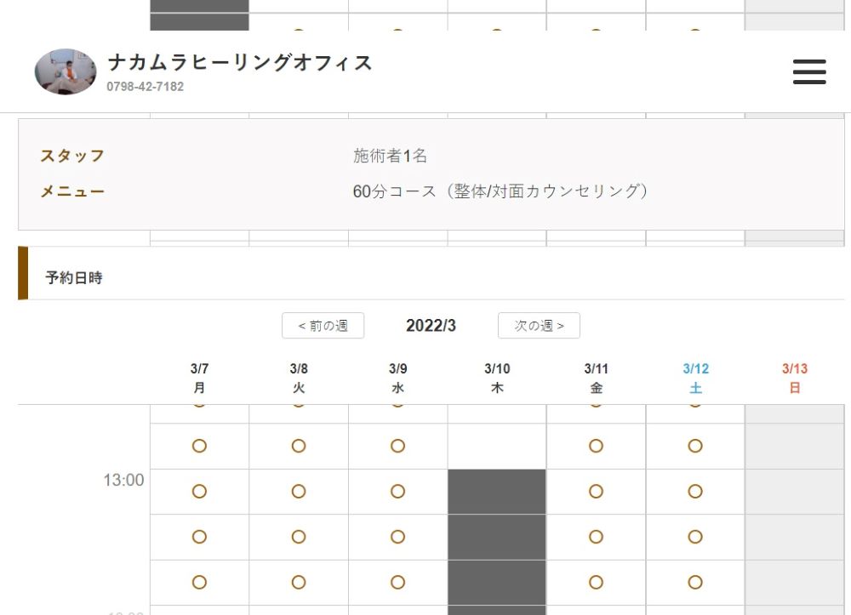The height and width of the screenshot is (615, 851).
Task: Click the clinic logo thumbnail image
Action: click(66, 71)
